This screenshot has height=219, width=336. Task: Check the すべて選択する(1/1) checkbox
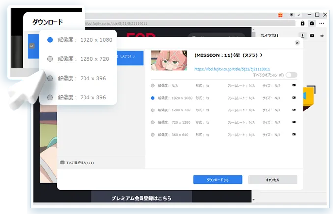pos(62,163)
